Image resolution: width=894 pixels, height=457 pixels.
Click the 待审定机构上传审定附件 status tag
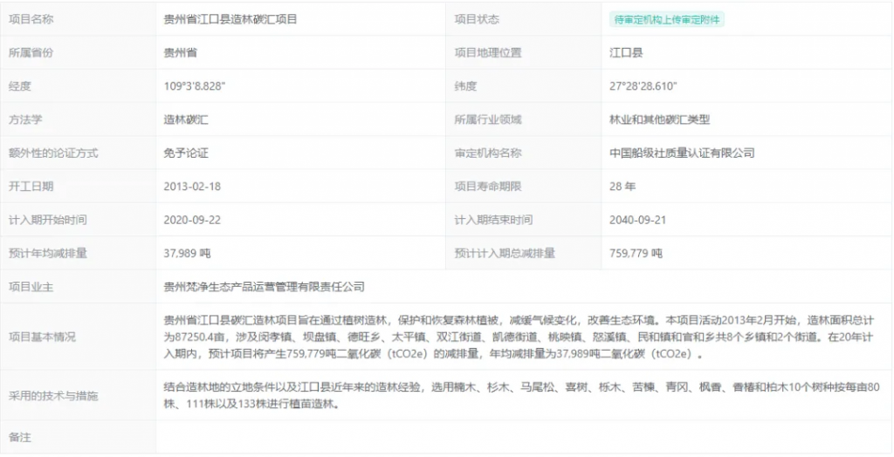tap(667, 19)
